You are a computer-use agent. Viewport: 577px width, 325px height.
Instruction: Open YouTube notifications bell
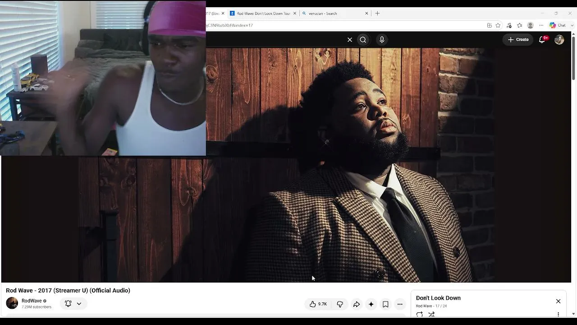tap(542, 40)
